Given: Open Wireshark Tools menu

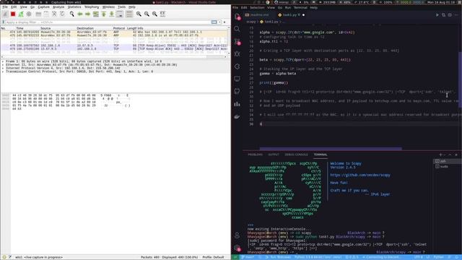Looking at the screenshot, I should 121,6.
